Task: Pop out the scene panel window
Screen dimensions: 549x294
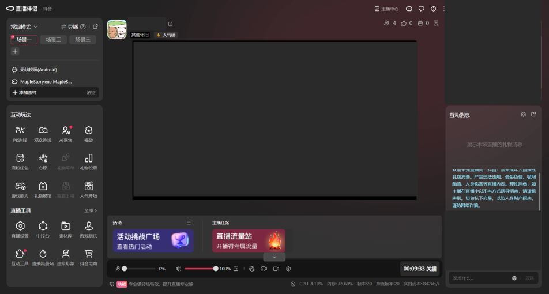Action: tap(95, 27)
